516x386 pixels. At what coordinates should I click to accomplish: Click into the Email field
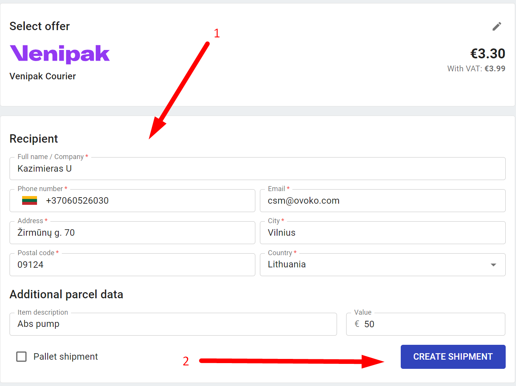(x=383, y=201)
